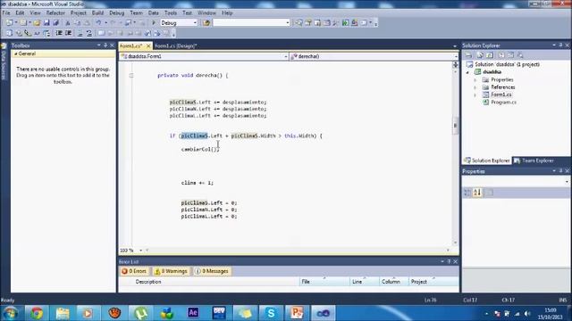This screenshot has height=321, width=572.
Task: Toggle the 0 Warnings filter button
Action: (171, 271)
